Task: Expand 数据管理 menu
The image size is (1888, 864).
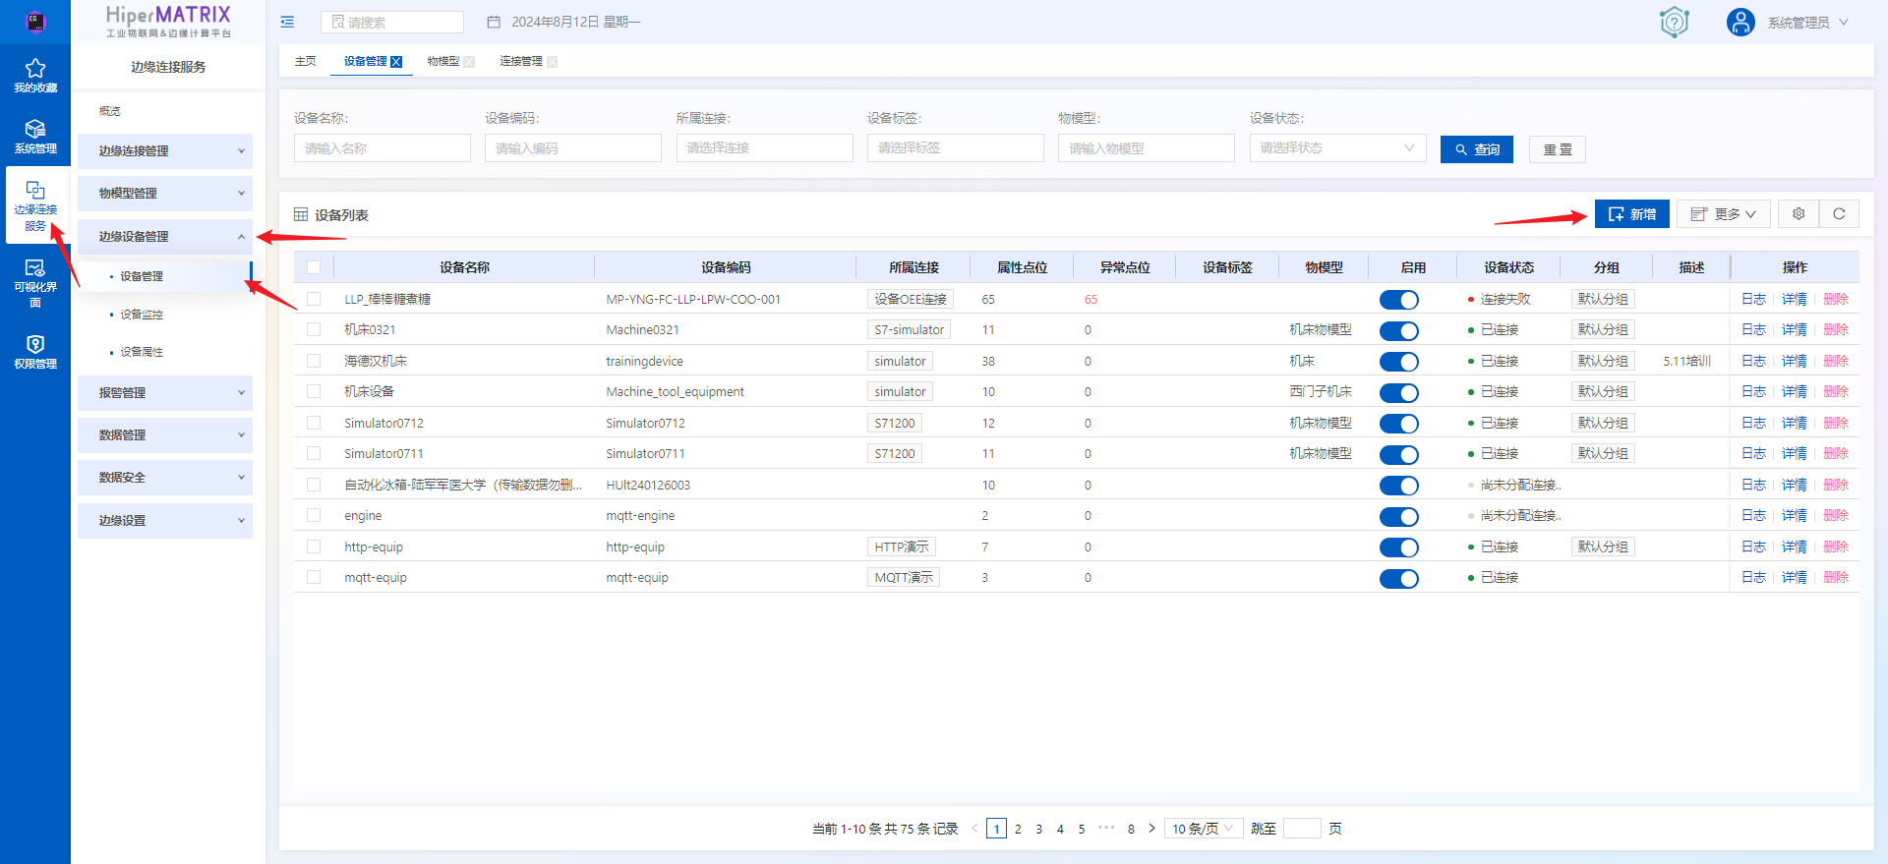Action: [165, 434]
